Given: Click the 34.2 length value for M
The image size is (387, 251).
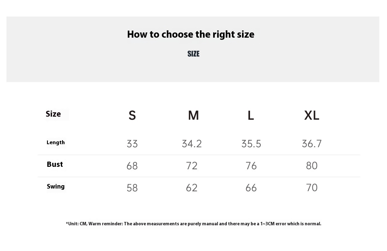Looking at the screenshot, I should tap(192, 144).
